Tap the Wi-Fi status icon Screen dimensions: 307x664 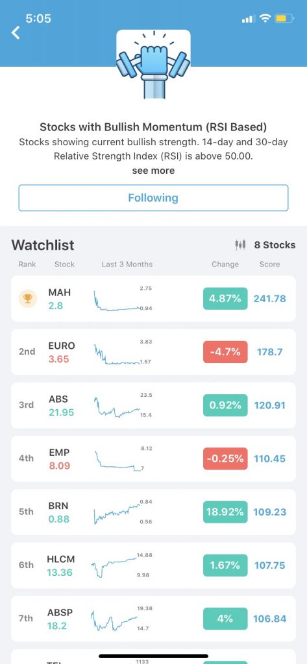(265, 19)
